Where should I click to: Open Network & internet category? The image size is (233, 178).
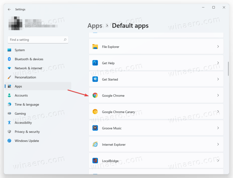[38, 68]
